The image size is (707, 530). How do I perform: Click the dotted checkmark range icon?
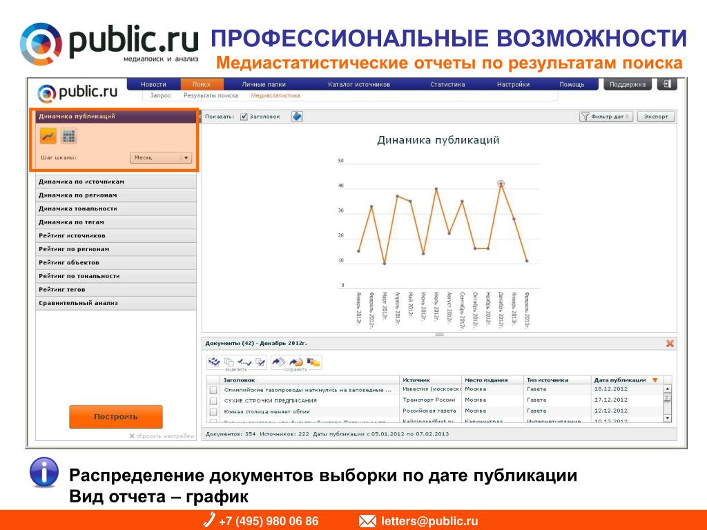(244, 362)
